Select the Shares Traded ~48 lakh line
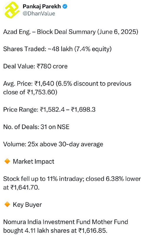146x235 pixels. 57,49
